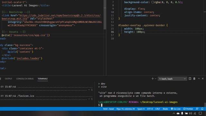Click the 'Laravel Ai Images' title text

pos(25,5)
